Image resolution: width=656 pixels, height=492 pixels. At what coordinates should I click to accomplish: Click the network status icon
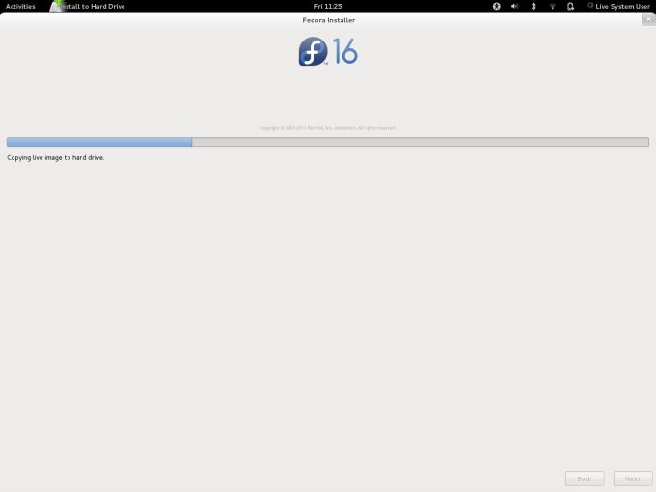(x=552, y=7)
